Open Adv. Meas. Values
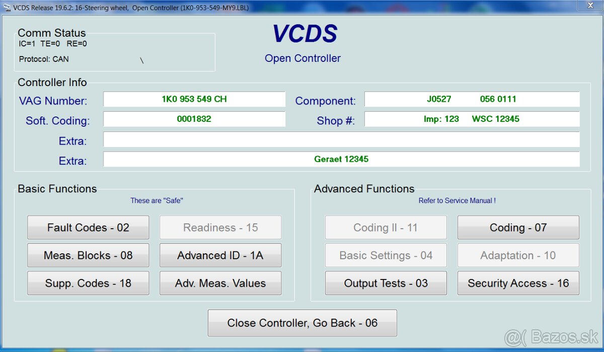Image resolution: width=604 pixels, height=352 pixels. (x=220, y=283)
